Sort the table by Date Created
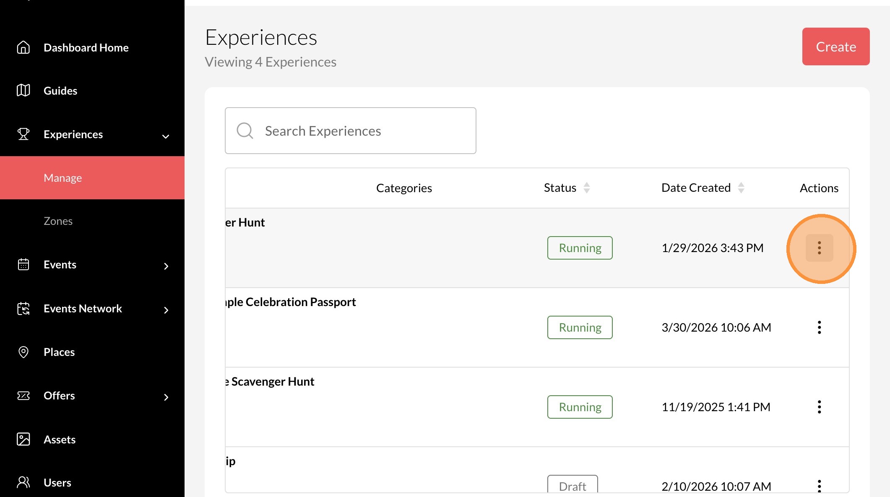This screenshot has height=497, width=890. (741, 188)
